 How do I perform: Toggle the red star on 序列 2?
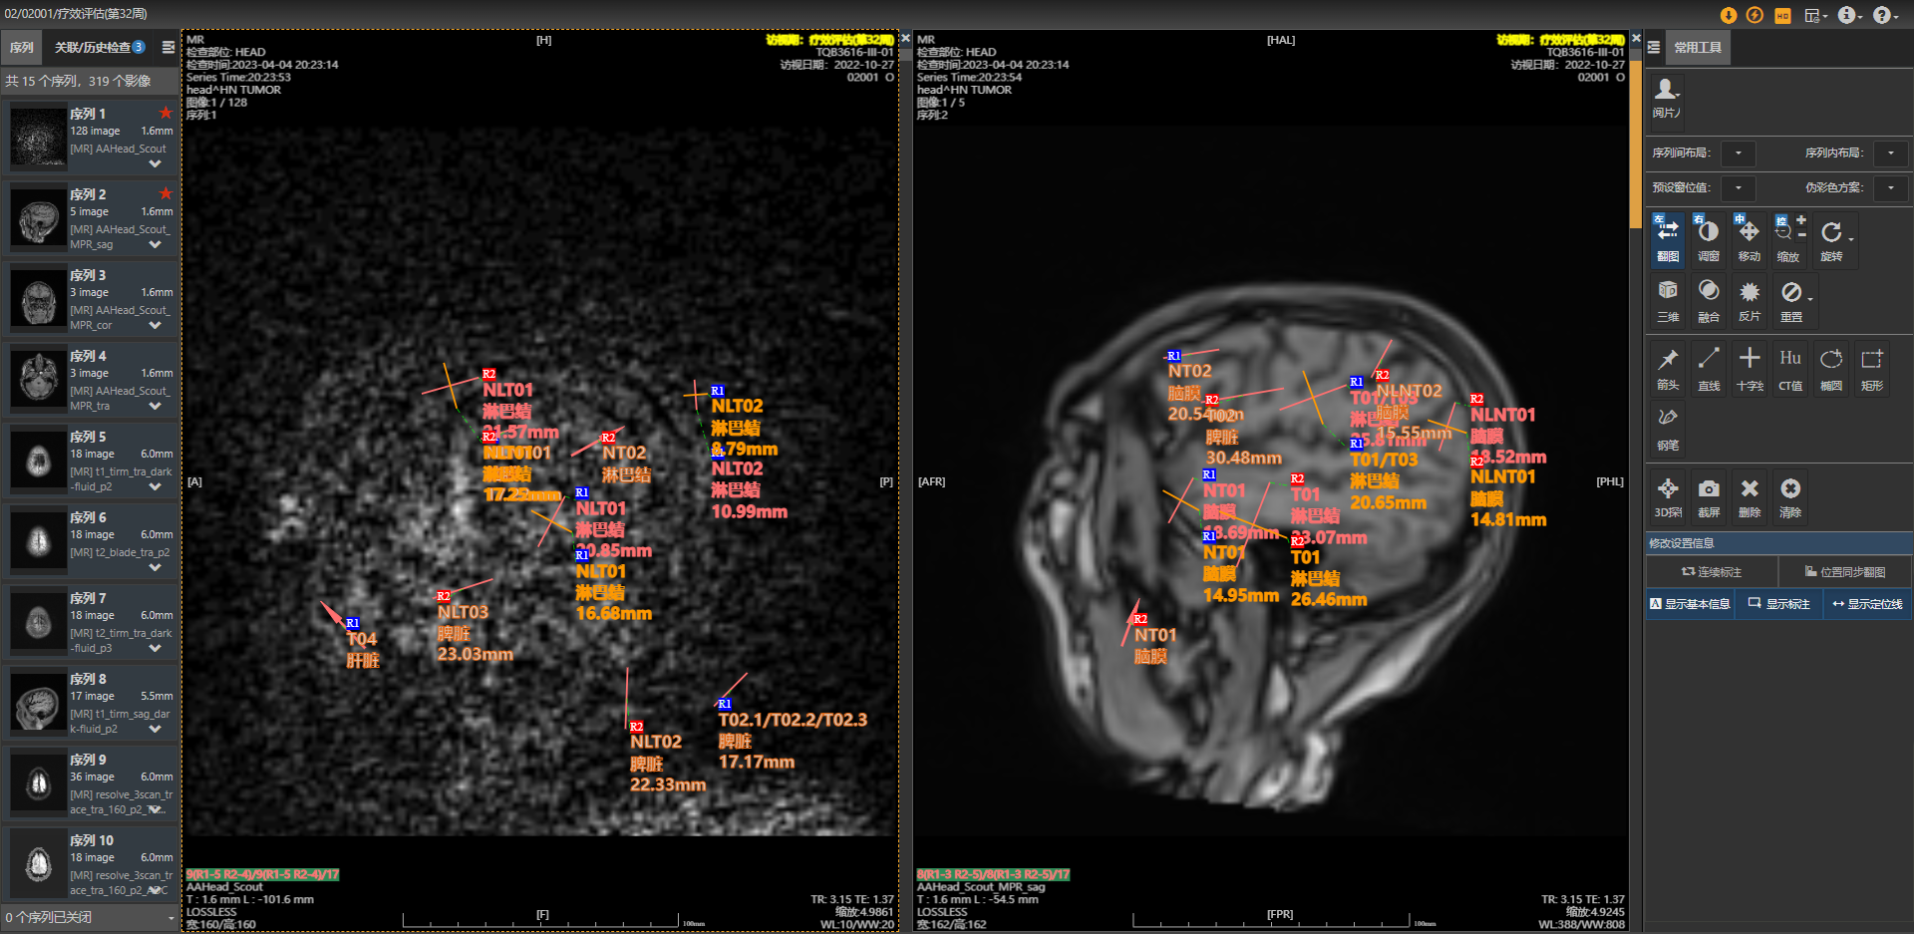(x=165, y=193)
